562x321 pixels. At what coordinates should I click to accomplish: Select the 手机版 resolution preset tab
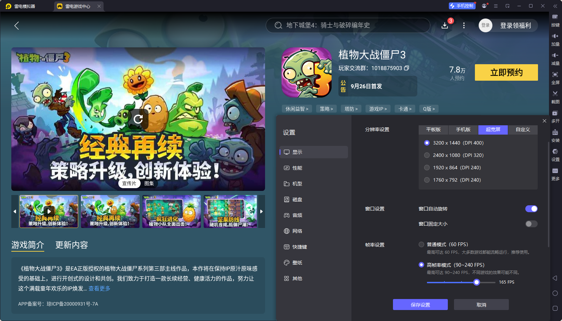tap(463, 130)
